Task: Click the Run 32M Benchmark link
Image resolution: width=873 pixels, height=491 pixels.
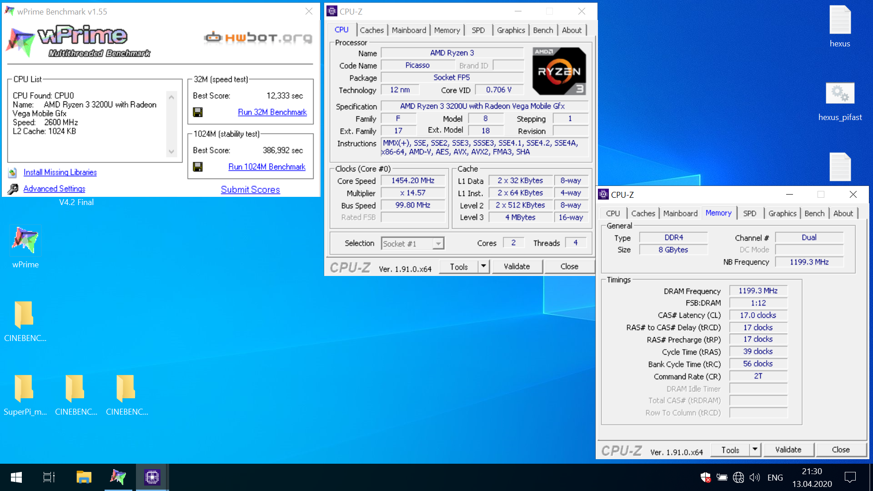Action: tap(272, 112)
